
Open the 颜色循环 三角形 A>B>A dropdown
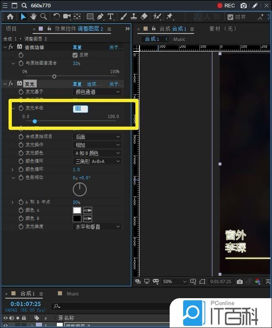[97, 161]
